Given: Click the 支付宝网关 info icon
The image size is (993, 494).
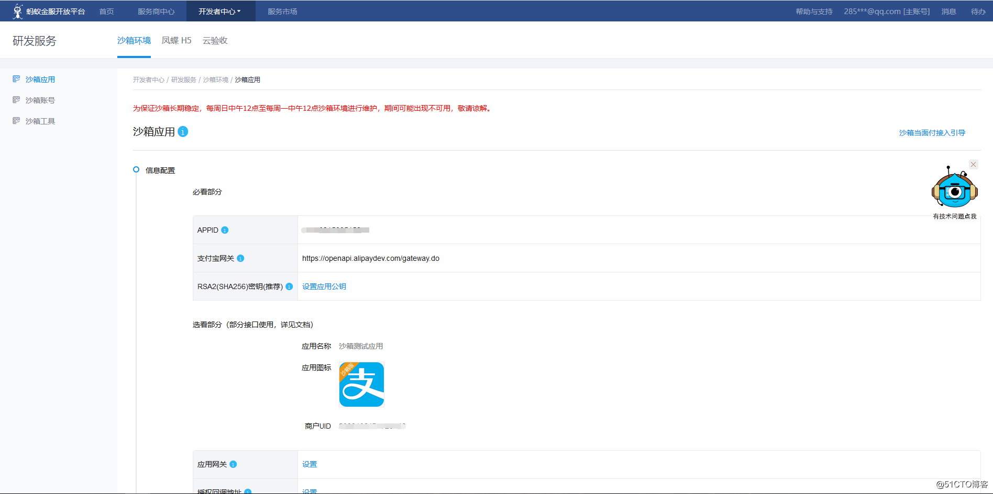Looking at the screenshot, I should [240, 258].
